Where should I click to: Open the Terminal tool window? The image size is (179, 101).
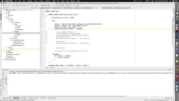[x=43, y=98]
